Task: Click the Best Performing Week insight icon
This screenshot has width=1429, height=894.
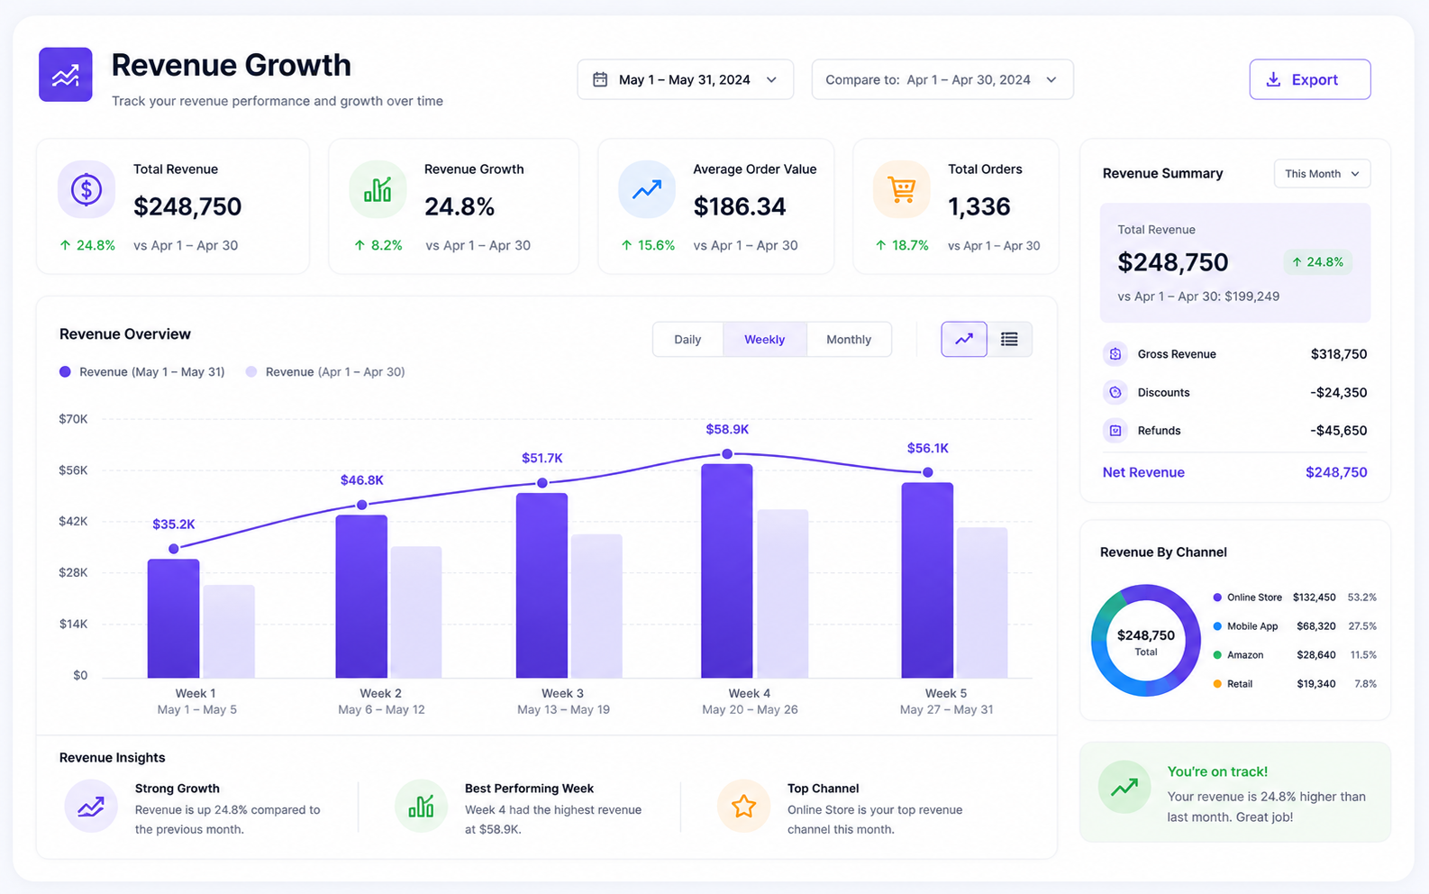Action: [421, 806]
